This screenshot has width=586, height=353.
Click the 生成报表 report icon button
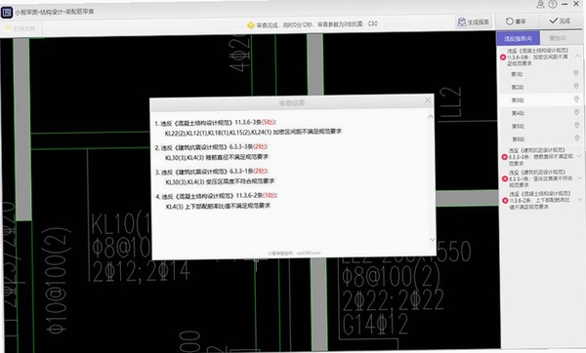tap(474, 22)
